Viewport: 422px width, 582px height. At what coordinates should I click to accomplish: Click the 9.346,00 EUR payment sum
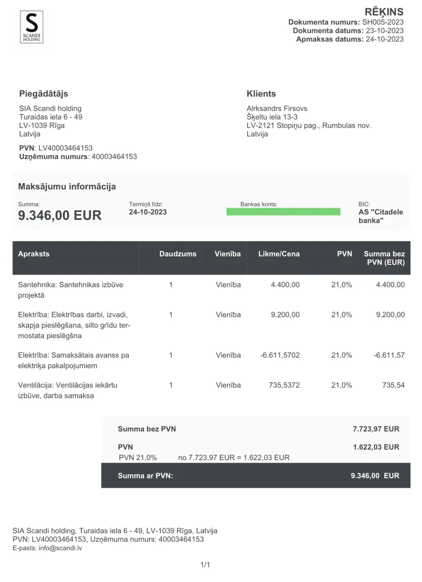tap(60, 215)
